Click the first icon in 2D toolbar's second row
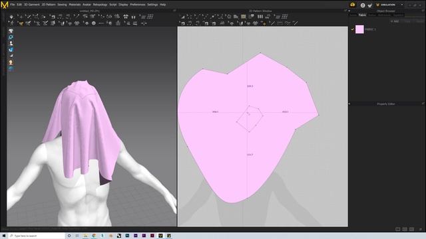Viewport: 426px width, 239px height. [182, 24]
